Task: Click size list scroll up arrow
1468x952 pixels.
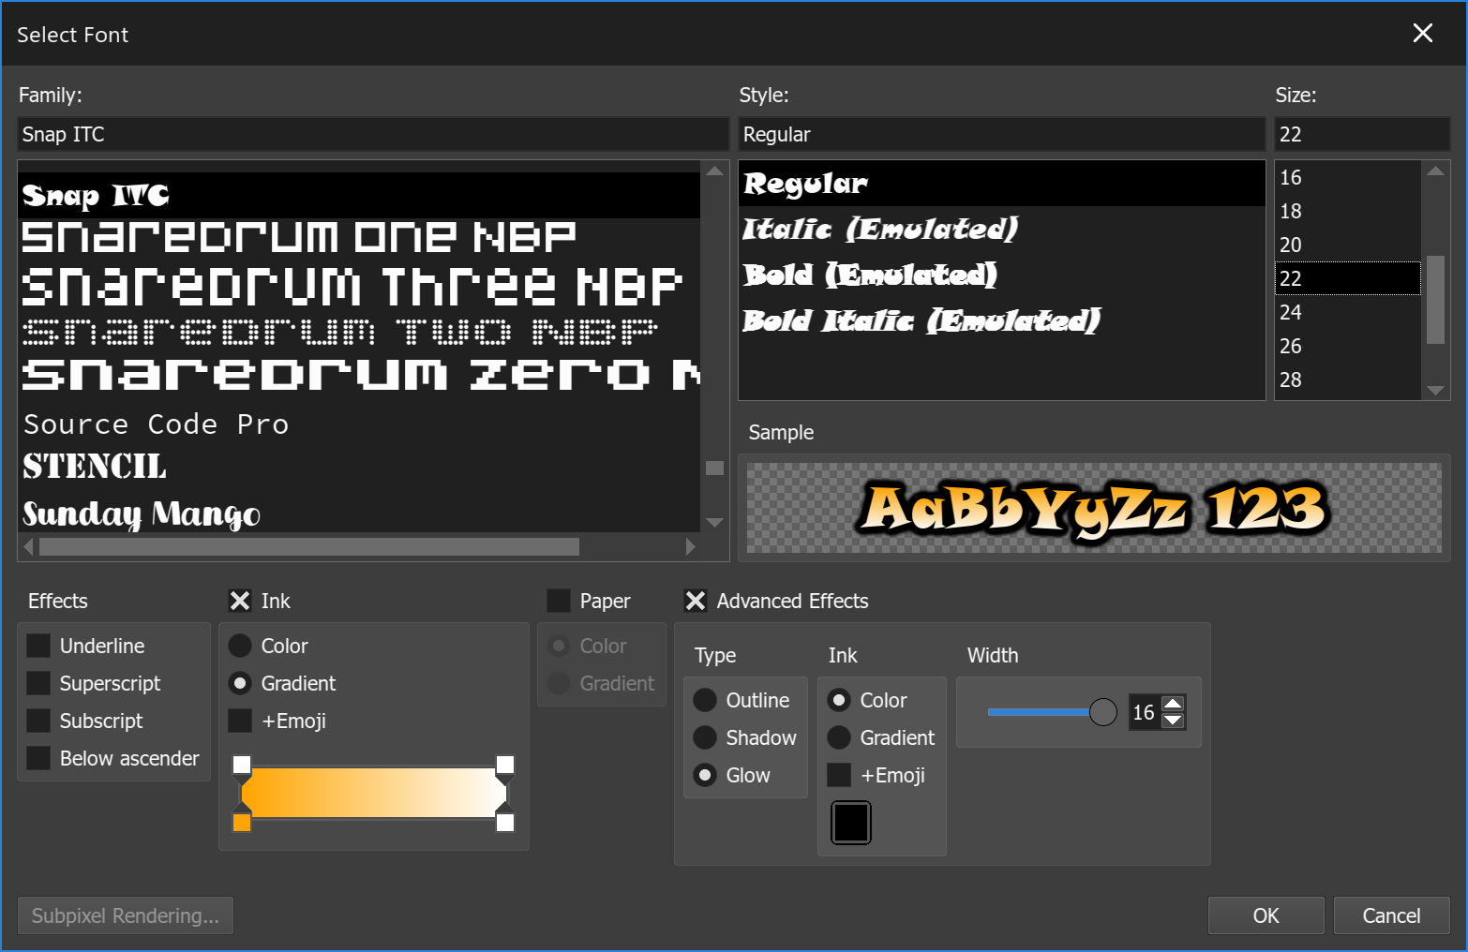Action: (x=1435, y=171)
